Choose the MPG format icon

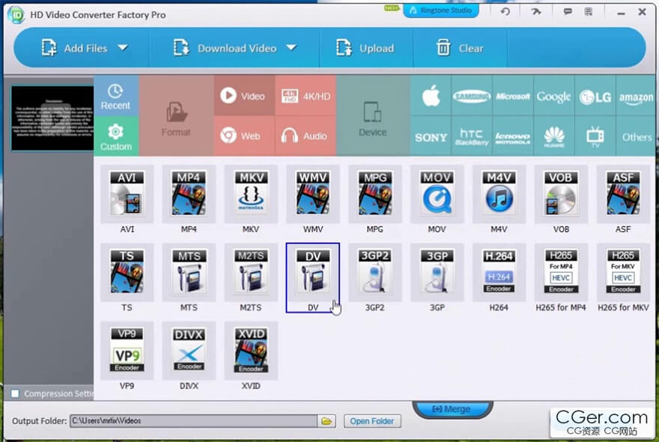point(375,194)
